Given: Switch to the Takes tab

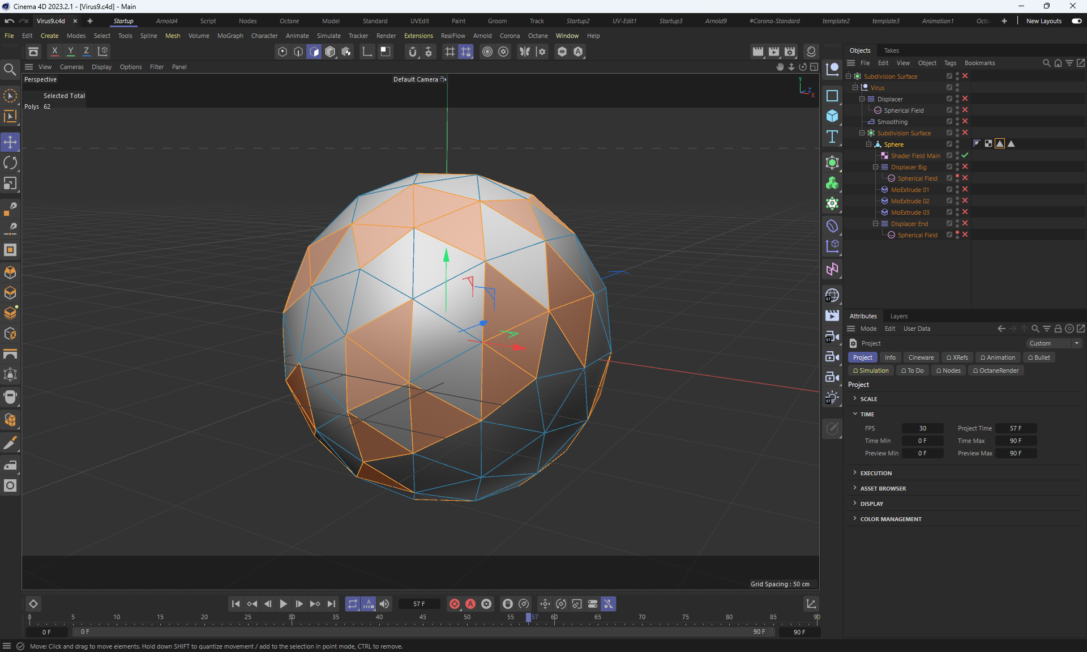Looking at the screenshot, I should (x=891, y=50).
